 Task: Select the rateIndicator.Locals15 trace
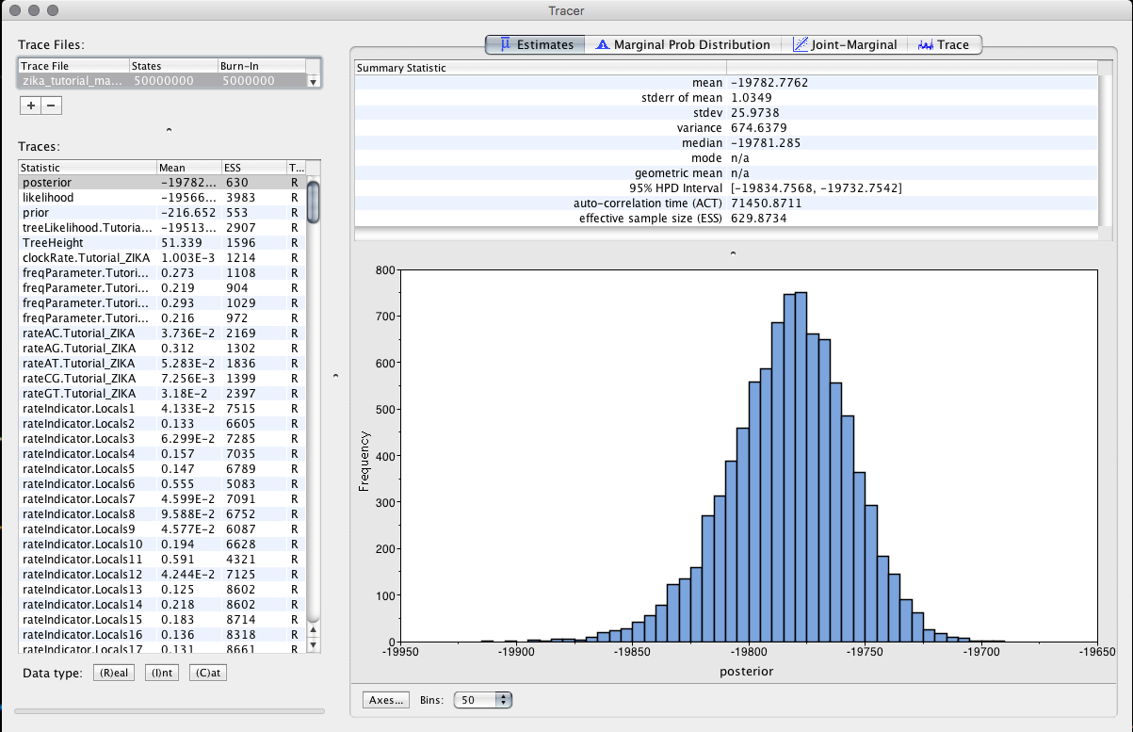click(x=163, y=620)
